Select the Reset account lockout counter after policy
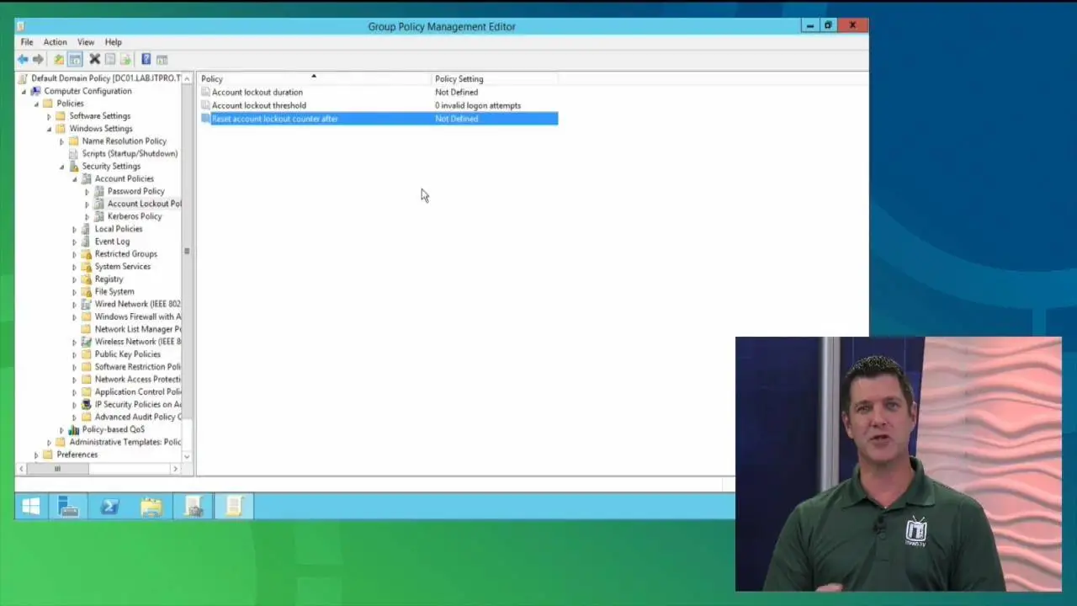Image resolution: width=1077 pixels, height=606 pixels. pyautogui.click(x=379, y=119)
